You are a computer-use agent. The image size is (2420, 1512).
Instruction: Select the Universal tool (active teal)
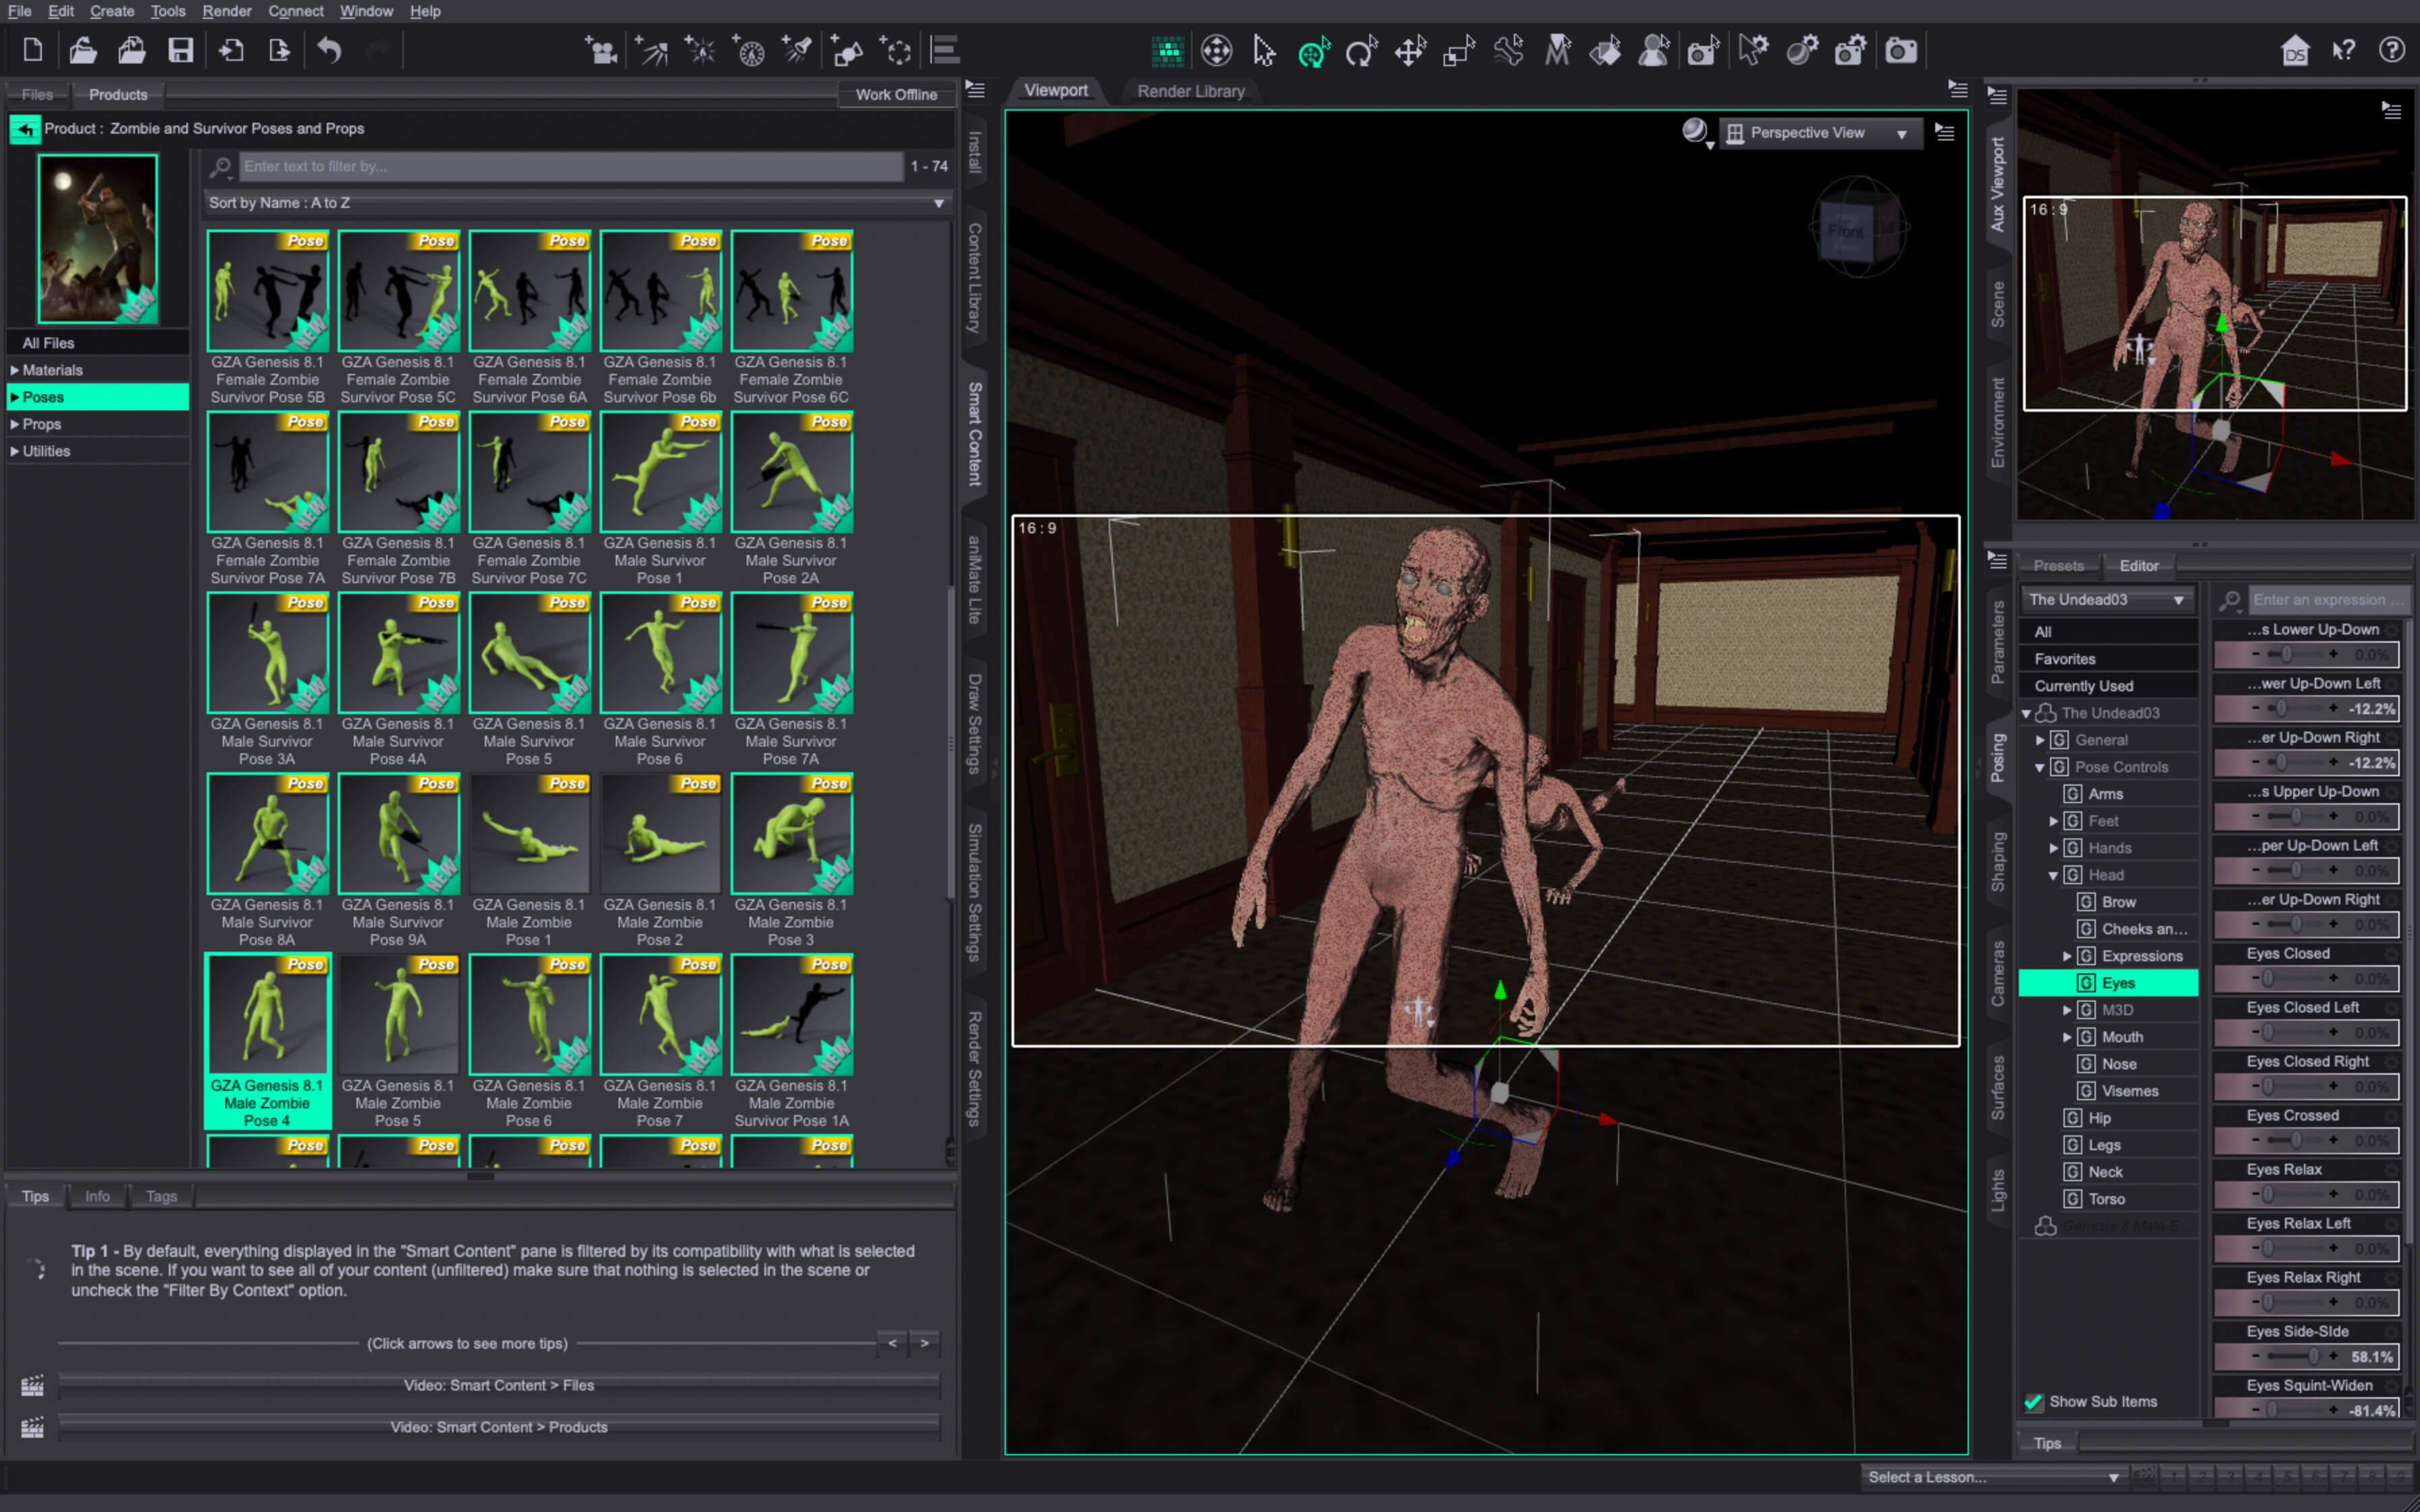coord(1313,51)
